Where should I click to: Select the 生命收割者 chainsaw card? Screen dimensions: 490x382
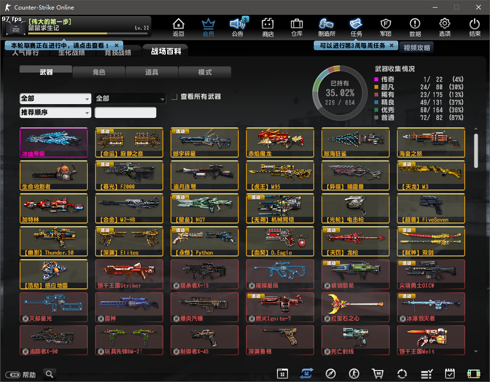pyautogui.click(x=54, y=176)
